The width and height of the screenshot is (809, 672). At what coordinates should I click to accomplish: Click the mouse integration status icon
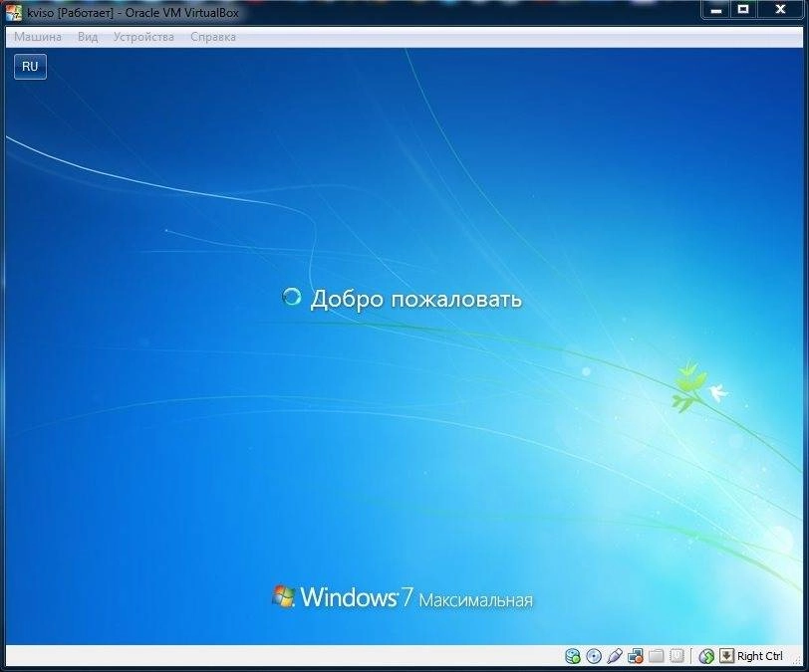(x=706, y=656)
